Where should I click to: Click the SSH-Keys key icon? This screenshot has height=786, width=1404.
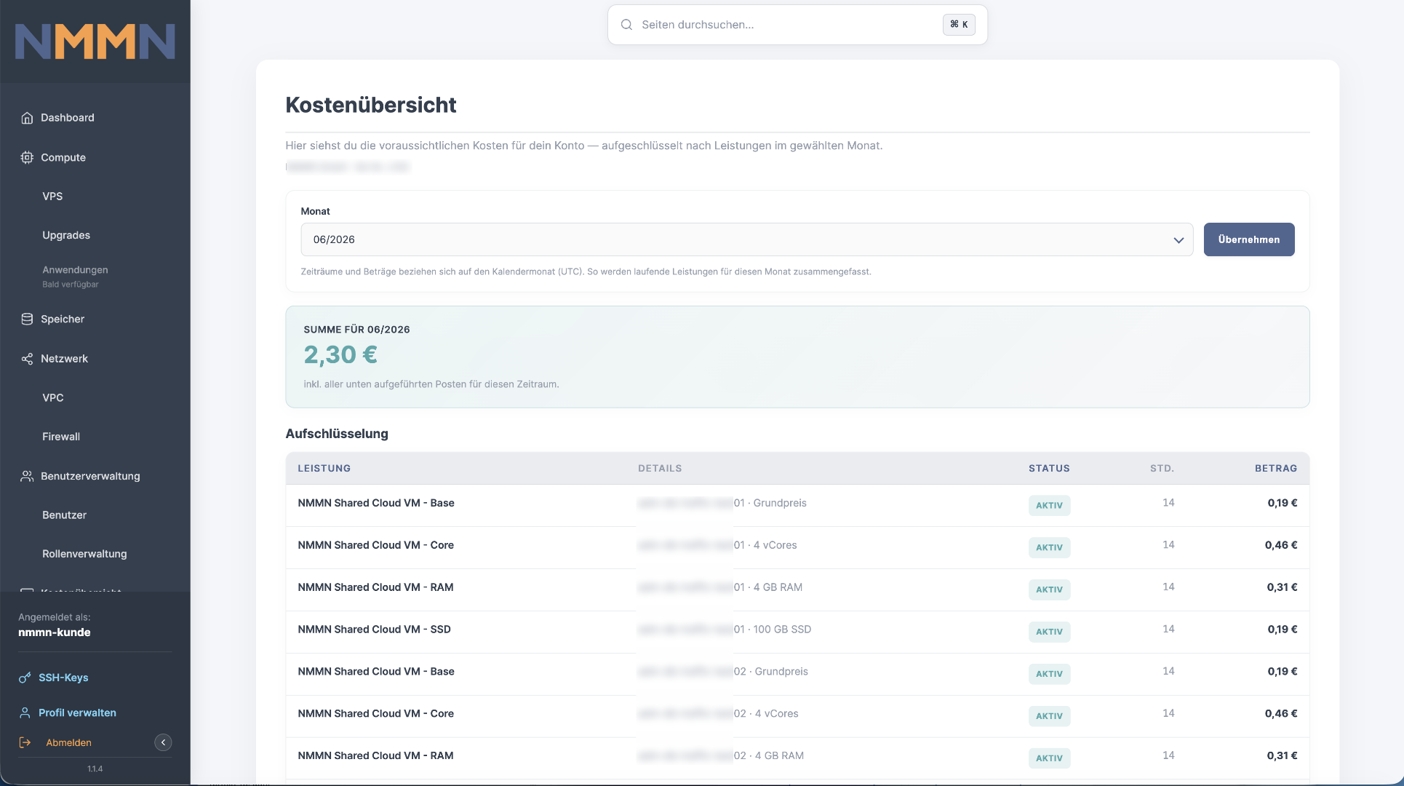pos(25,678)
